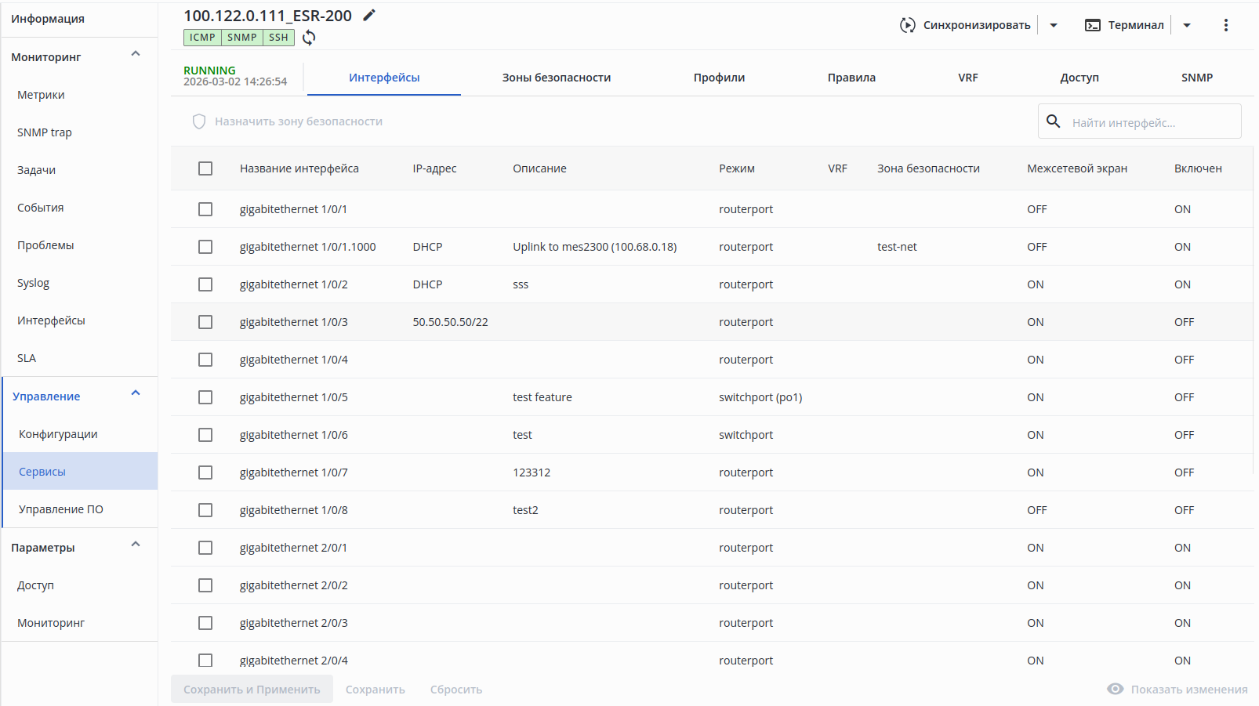Open the dropdown arrow next to Синхронизировать
Viewport: 1259px width, 706px height.
pos(1054,25)
